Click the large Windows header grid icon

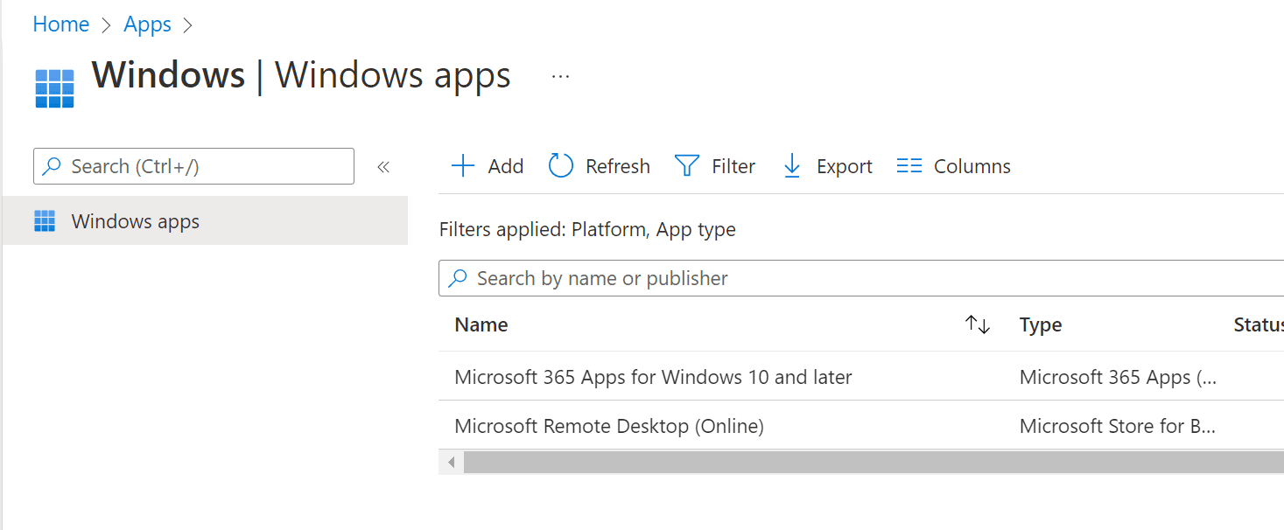[x=54, y=88]
